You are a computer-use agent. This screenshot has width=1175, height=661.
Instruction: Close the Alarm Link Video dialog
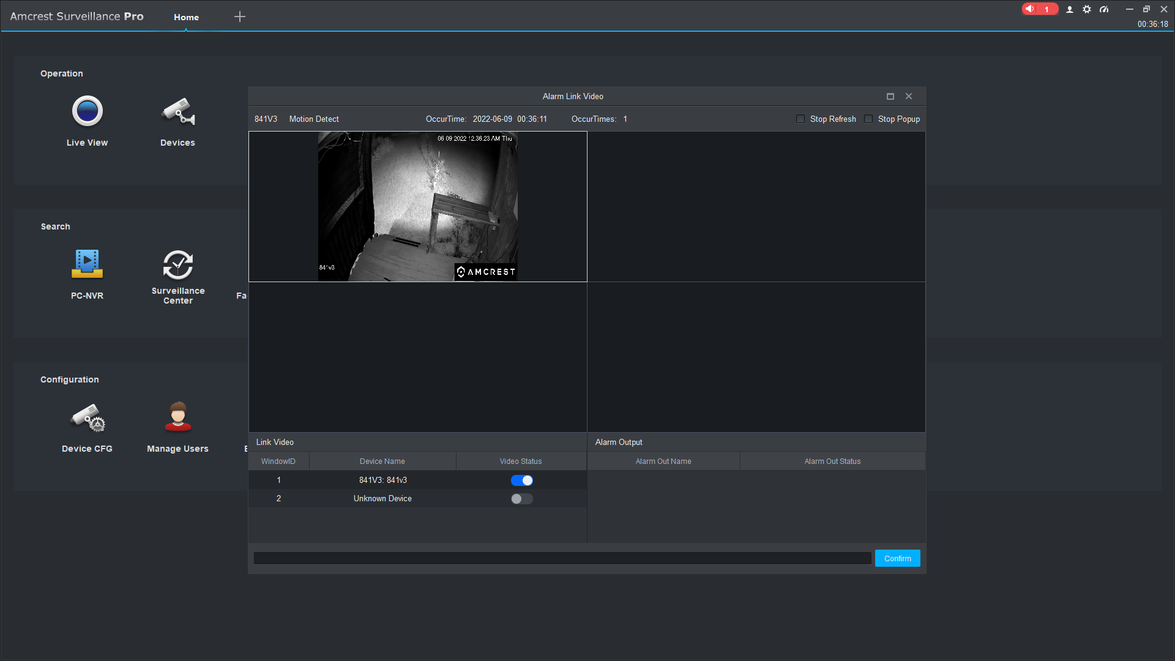[909, 96]
